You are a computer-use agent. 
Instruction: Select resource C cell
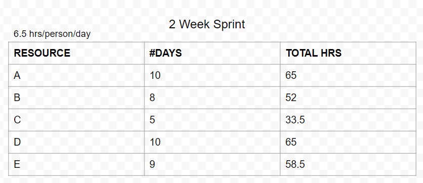pos(76,120)
